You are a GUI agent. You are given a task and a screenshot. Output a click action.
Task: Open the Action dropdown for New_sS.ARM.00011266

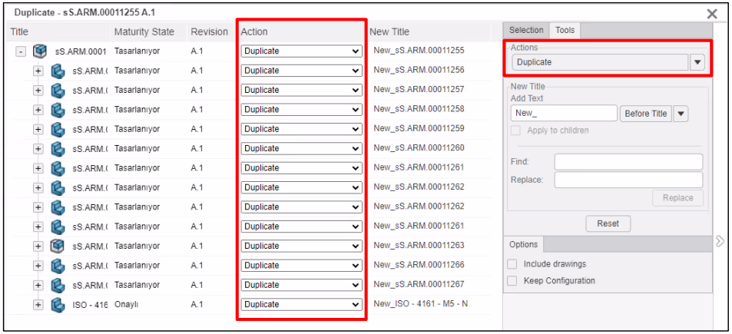click(x=302, y=265)
